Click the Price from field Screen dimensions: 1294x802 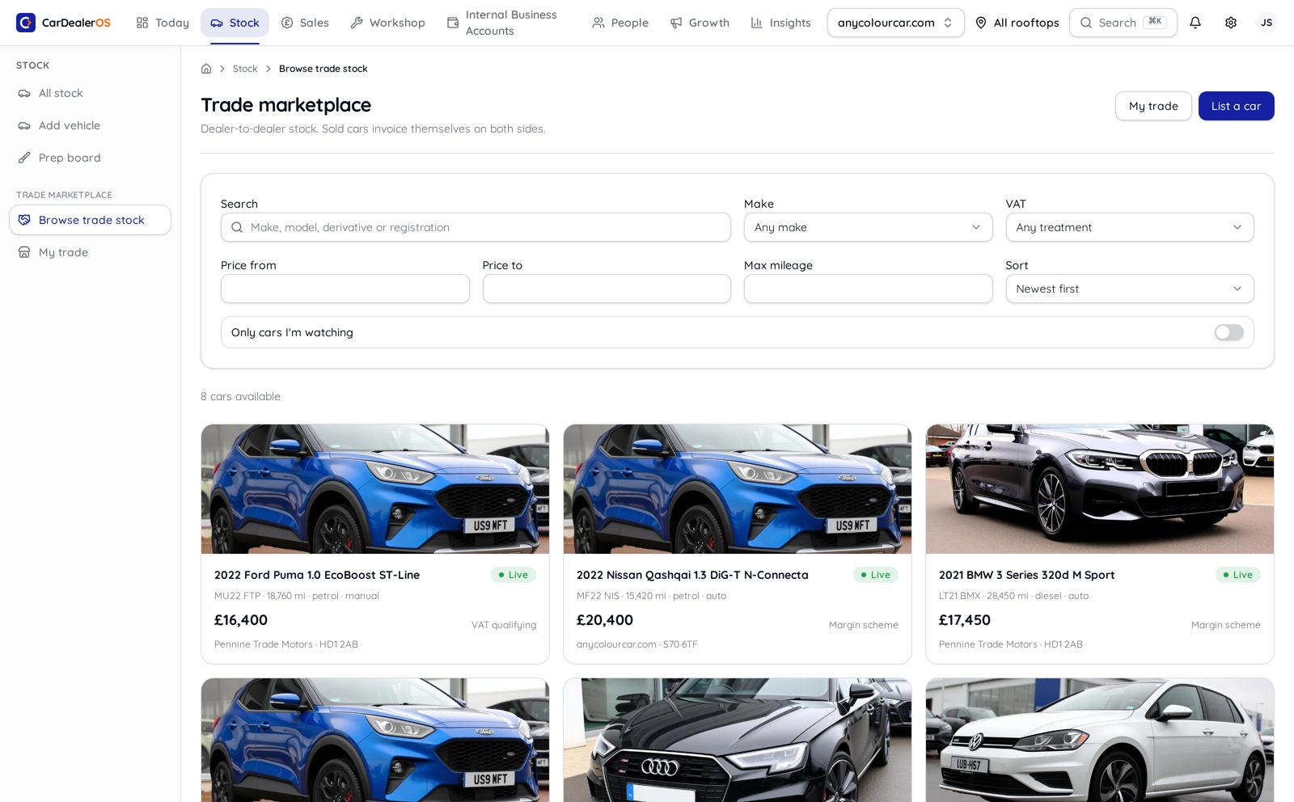[x=345, y=289]
